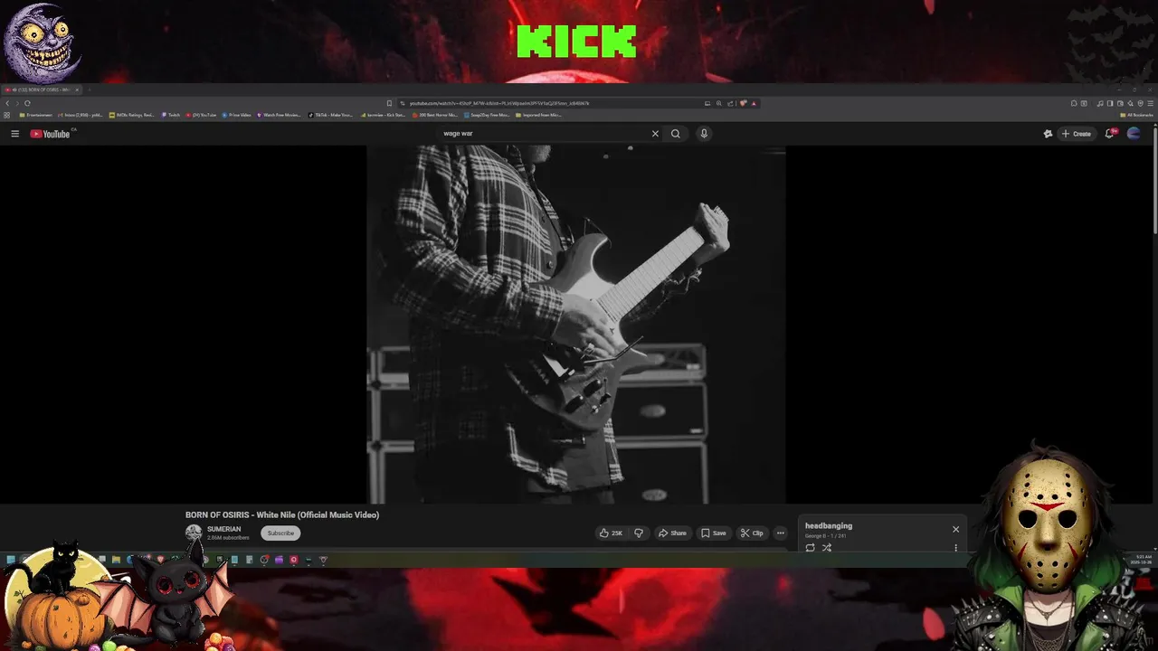Open the Twitch bookmark
Viewport: 1158px width, 651px height.
(171, 115)
